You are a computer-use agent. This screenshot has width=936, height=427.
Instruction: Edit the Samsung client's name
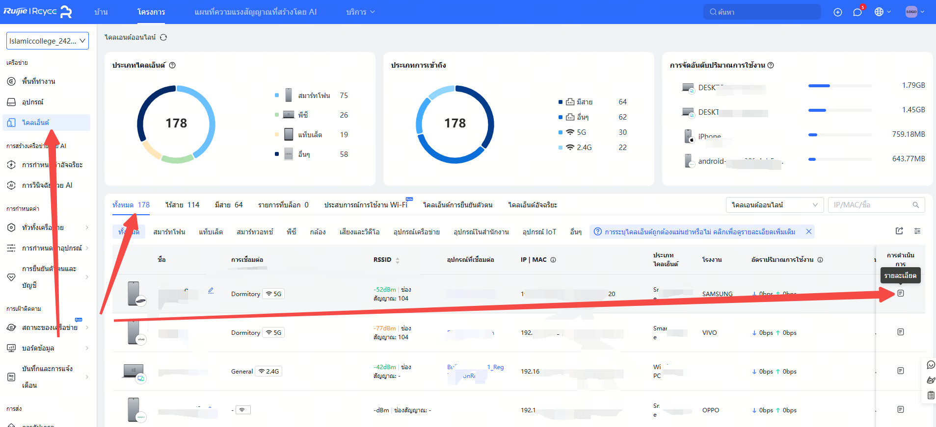[x=211, y=290]
